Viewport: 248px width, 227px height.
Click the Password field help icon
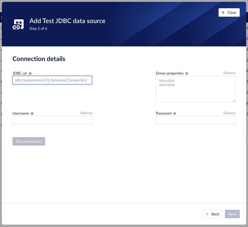[x=174, y=113]
